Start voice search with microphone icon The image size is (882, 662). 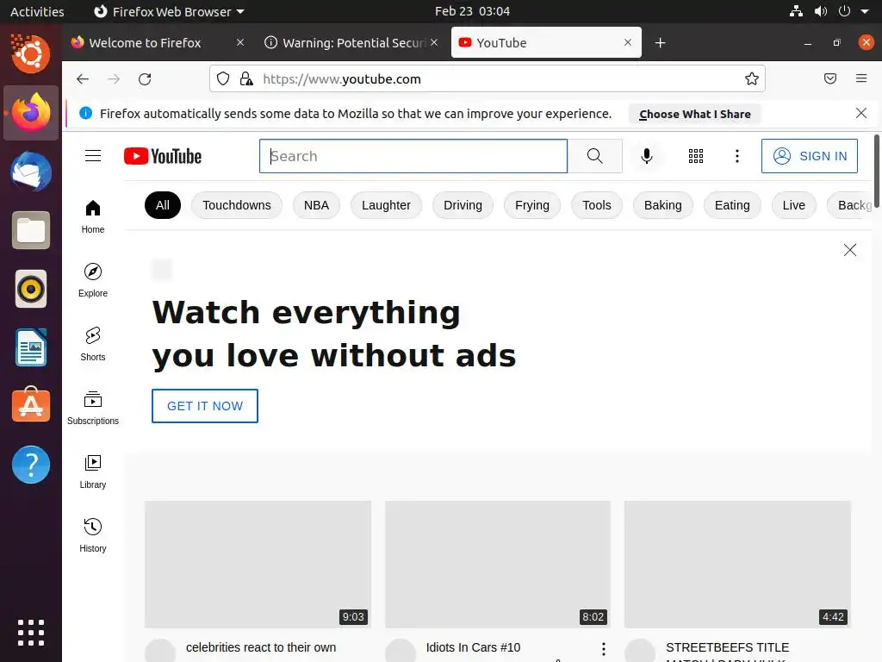[646, 156]
